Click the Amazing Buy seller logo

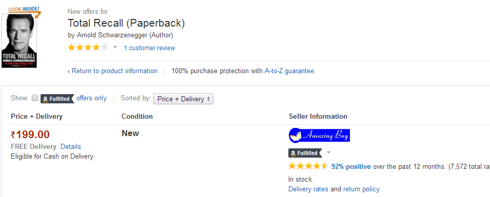coord(319,135)
